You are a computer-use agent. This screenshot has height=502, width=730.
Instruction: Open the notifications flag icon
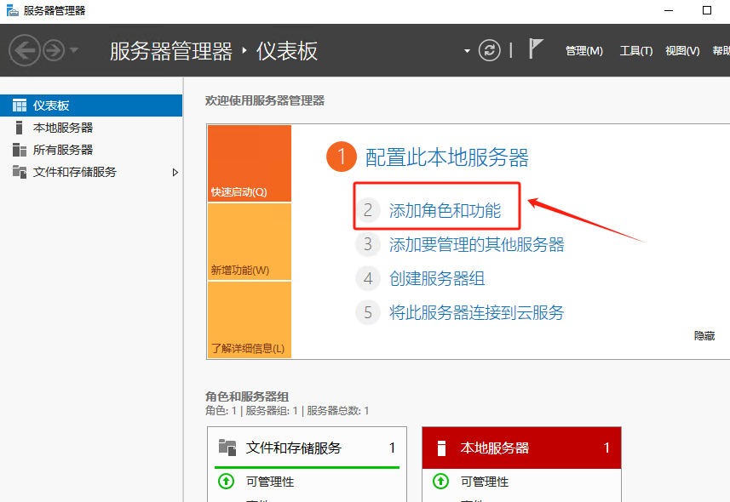coord(536,49)
